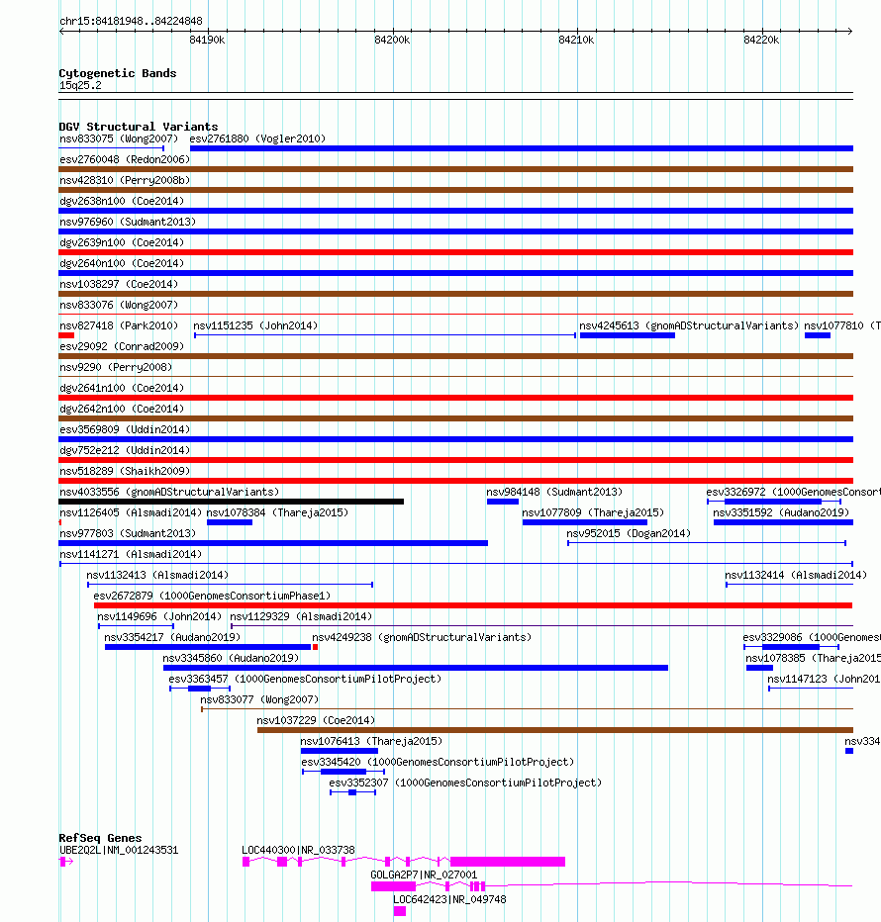Select nsv3351592 (Audano2019) blue bar

point(783,522)
